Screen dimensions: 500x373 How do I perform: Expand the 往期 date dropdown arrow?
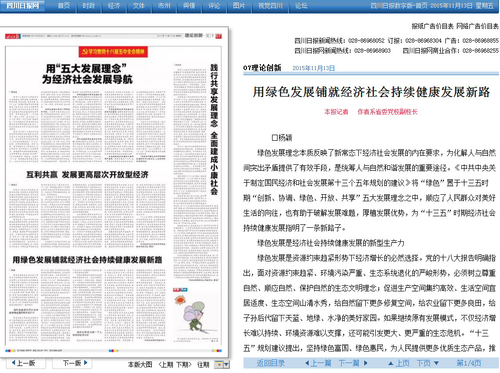[226, 364]
